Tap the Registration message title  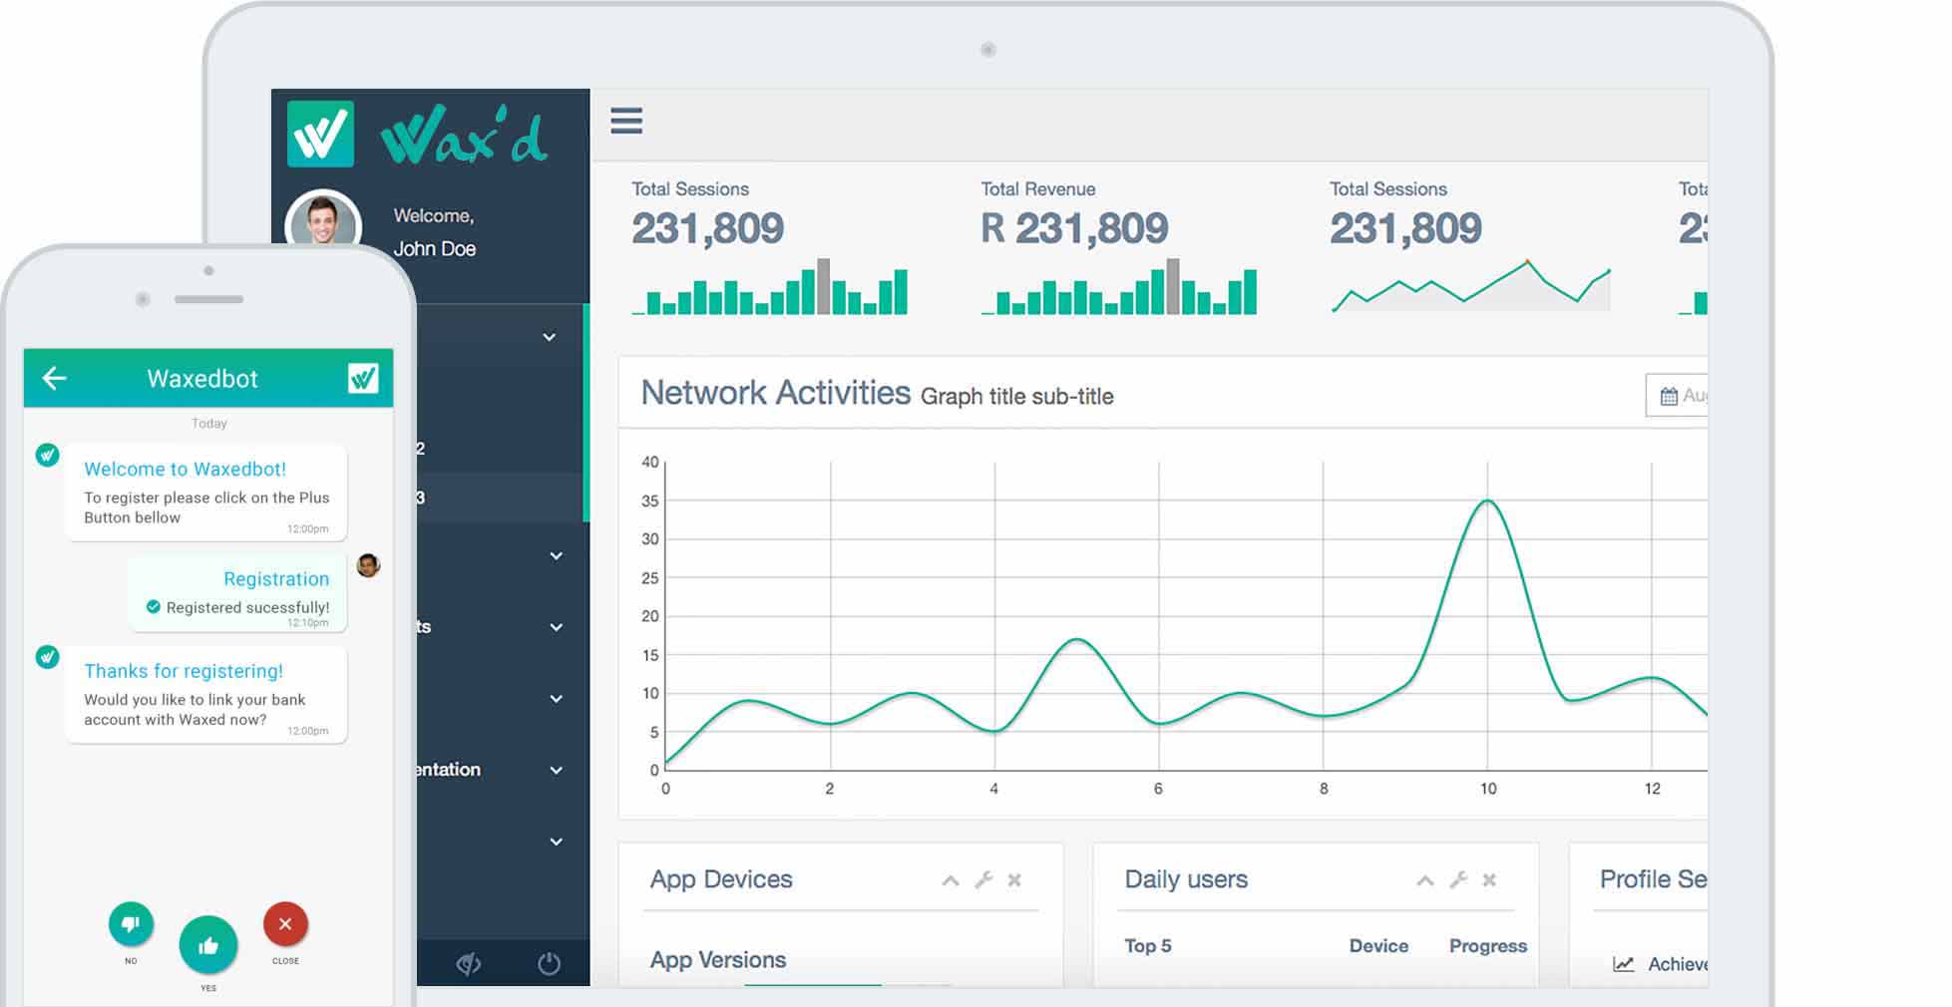coord(276,579)
